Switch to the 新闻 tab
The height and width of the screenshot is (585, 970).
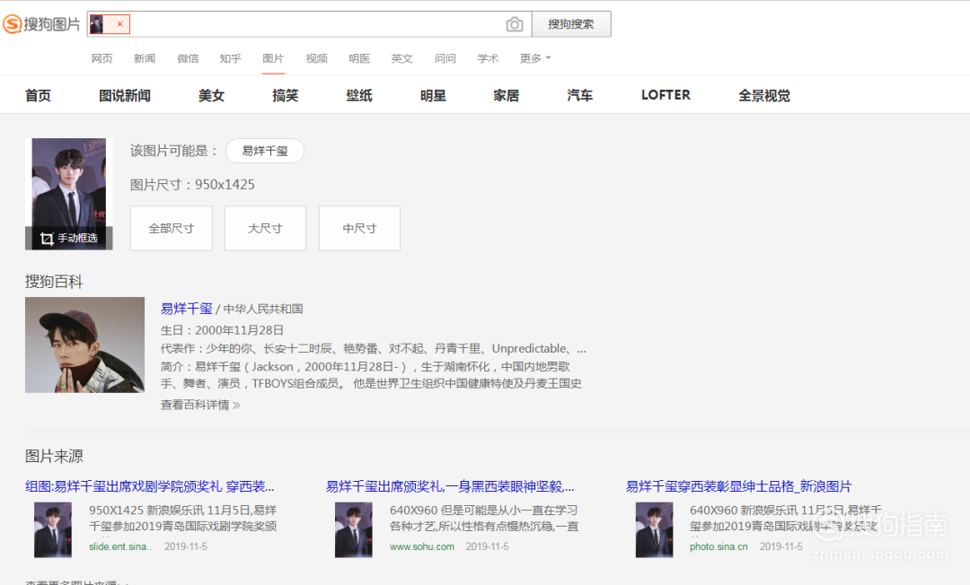click(144, 58)
